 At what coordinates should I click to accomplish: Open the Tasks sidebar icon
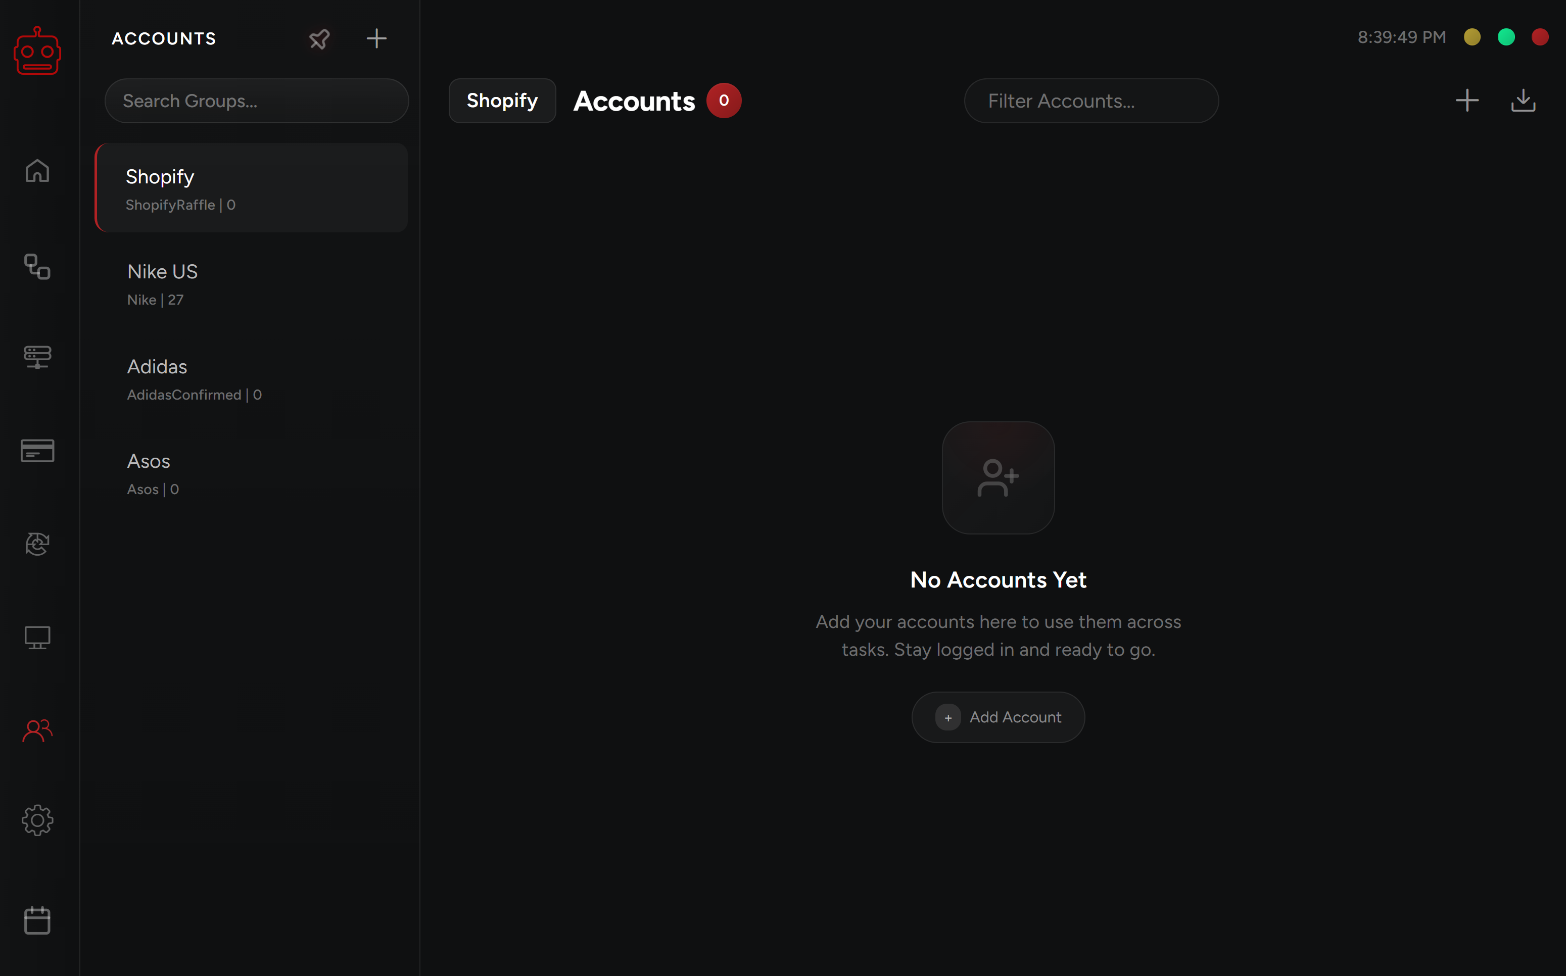[x=37, y=267]
